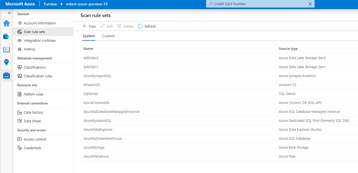This screenshot has height=173, width=358.
Task: Click Azure Files source type cell
Action: (x=287, y=156)
